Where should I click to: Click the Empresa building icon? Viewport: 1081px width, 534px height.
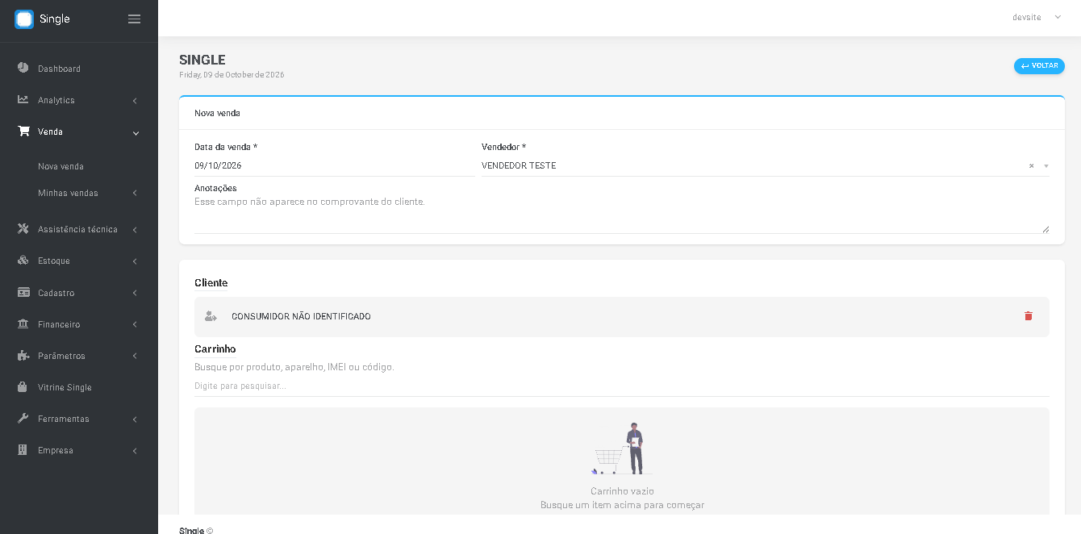(x=23, y=449)
